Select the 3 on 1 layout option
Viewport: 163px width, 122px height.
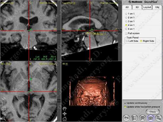tap(130, 21)
